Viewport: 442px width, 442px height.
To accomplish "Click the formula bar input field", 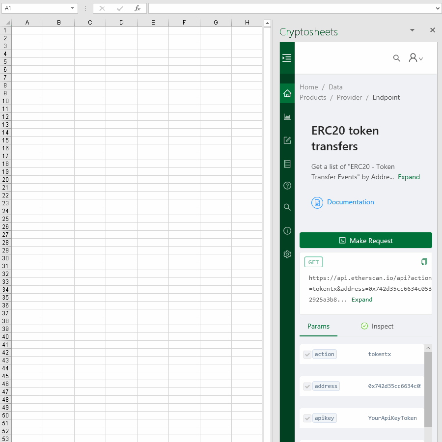I will pos(292,8).
